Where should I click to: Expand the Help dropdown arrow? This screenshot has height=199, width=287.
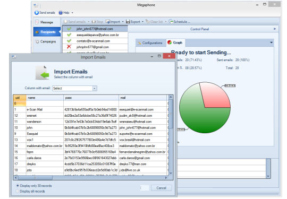[x=72, y=13]
